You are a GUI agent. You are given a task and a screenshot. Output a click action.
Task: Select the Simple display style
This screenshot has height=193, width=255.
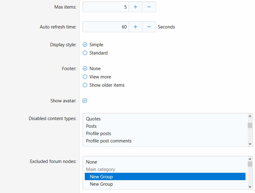tap(85, 45)
